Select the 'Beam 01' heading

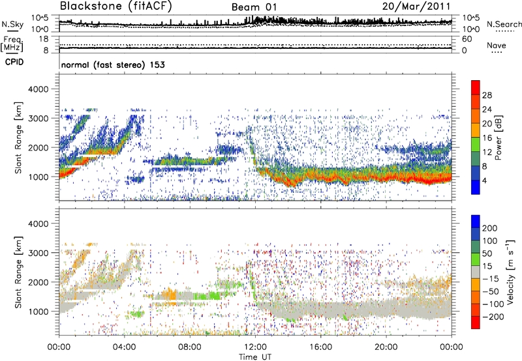(x=254, y=7)
